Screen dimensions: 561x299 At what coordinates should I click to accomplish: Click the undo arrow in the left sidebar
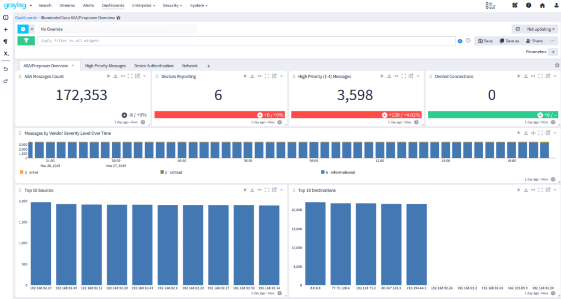(x=5, y=69)
